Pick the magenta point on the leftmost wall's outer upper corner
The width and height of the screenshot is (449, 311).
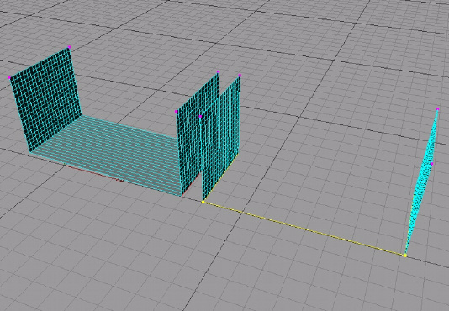(x=9, y=77)
